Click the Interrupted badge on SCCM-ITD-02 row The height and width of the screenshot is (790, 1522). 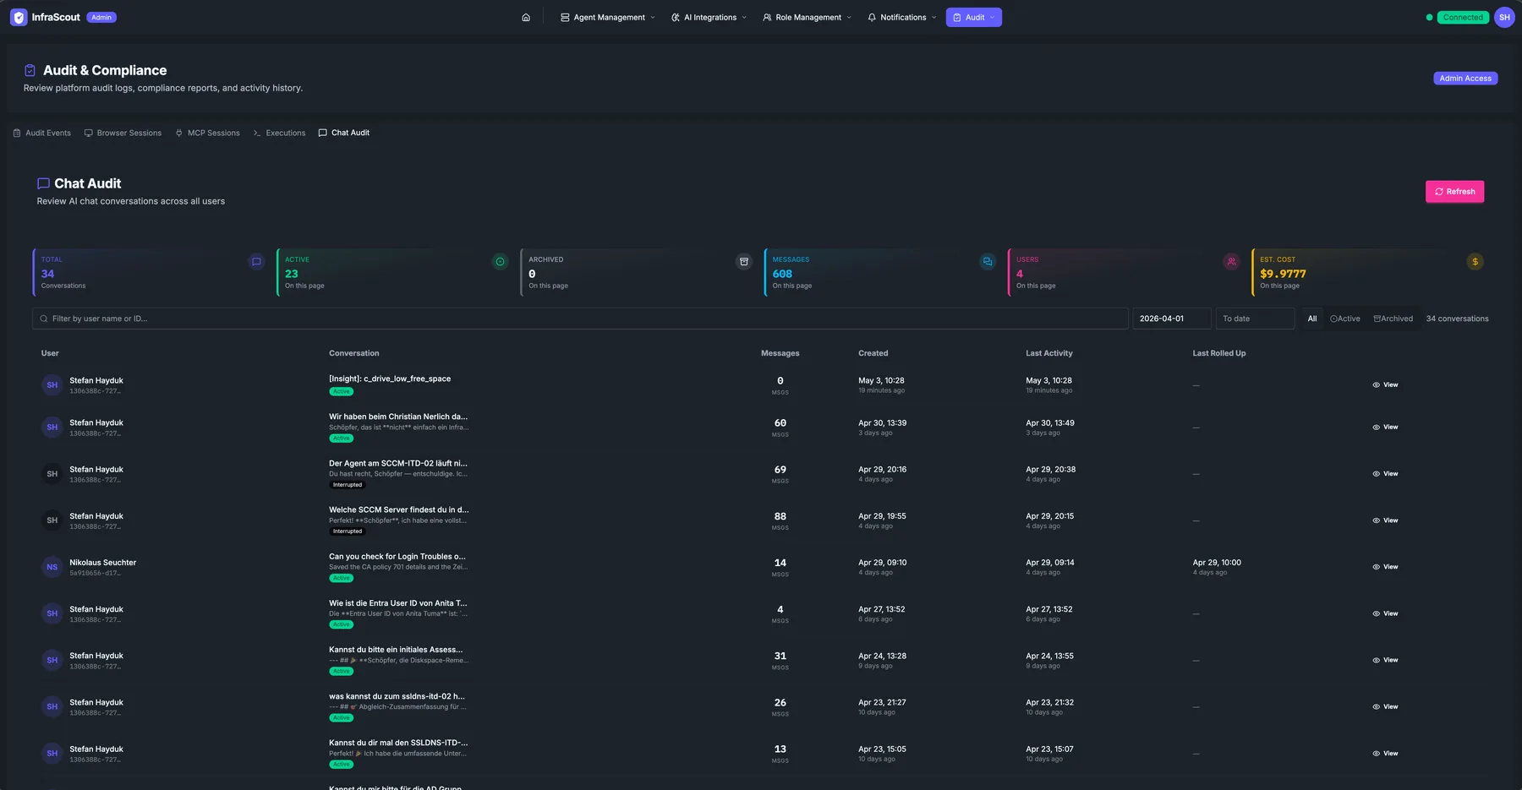point(348,485)
